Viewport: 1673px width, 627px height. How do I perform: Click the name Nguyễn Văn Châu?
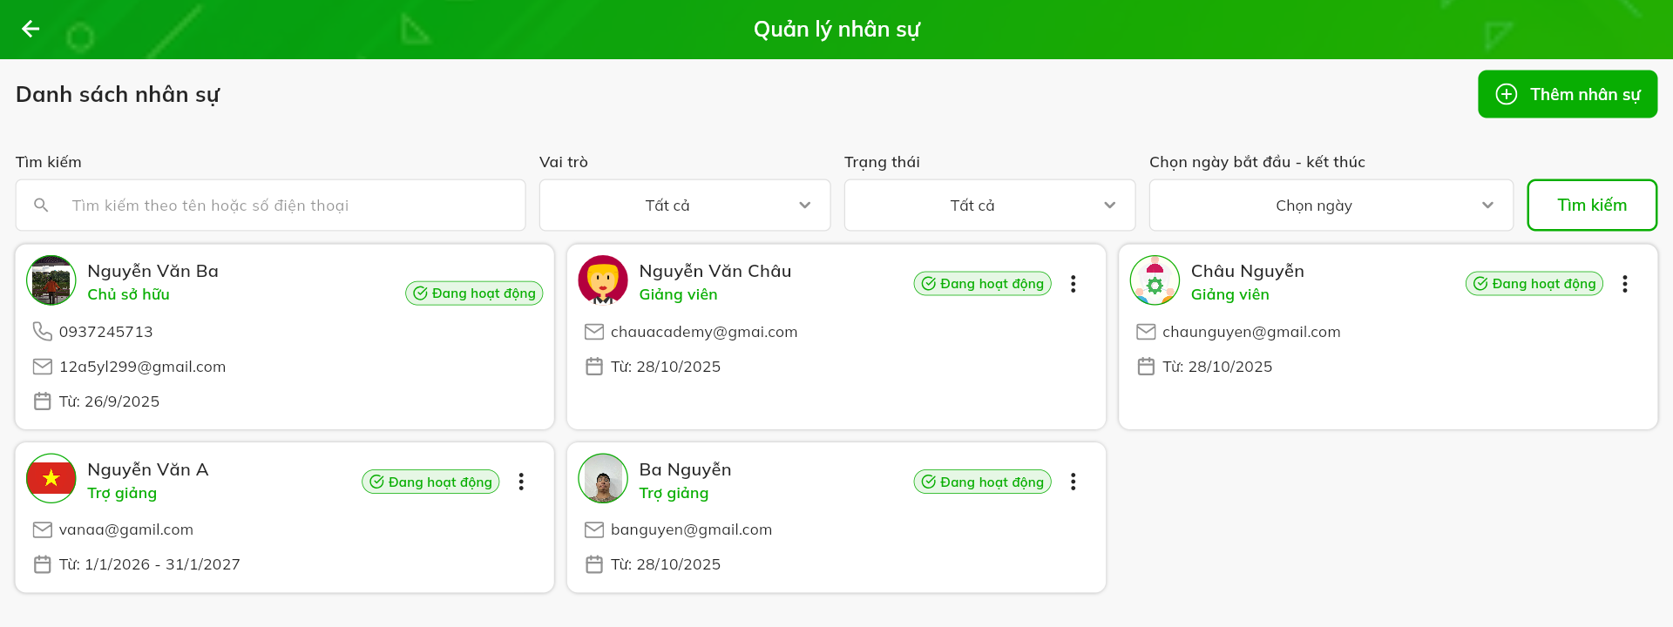pos(715,271)
